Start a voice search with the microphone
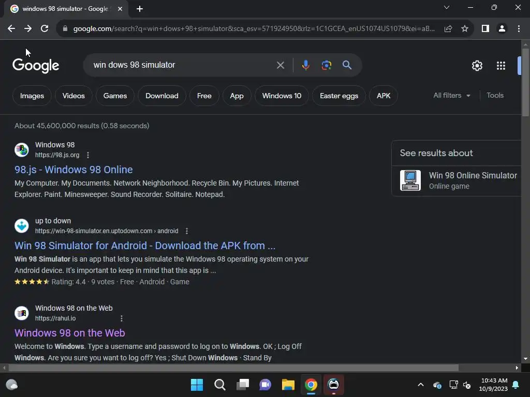Image resolution: width=530 pixels, height=397 pixels. click(x=305, y=65)
